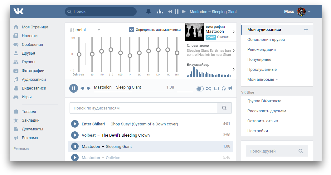Open Популярные tab
This screenshot has width=331, height=175.
point(259,60)
